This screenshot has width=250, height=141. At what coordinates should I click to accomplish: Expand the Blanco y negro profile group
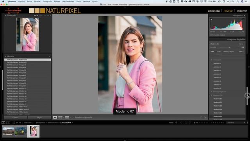point(212,92)
